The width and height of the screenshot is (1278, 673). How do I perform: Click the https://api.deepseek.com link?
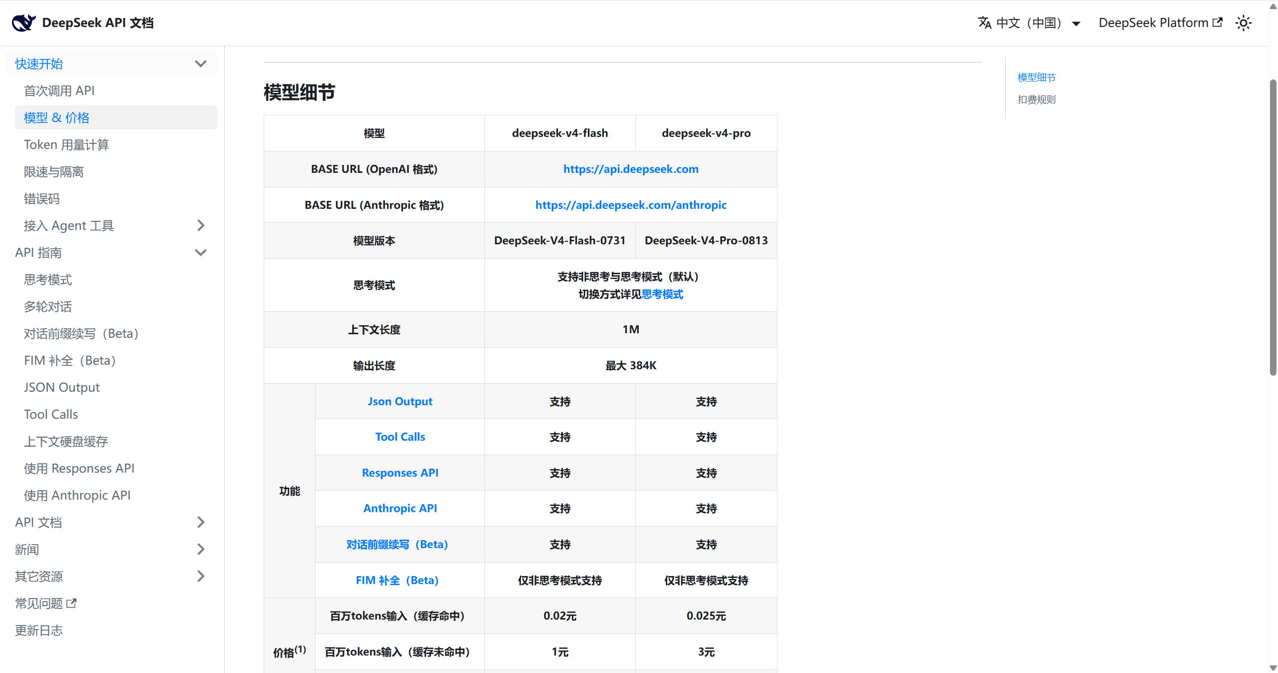pyautogui.click(x=631, y=169)
